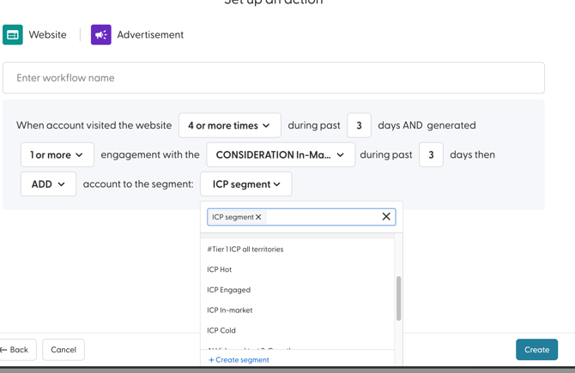Click the green Website icon
Image resolution: width=575 pixels, height=373 pixels.
[13, 35]
